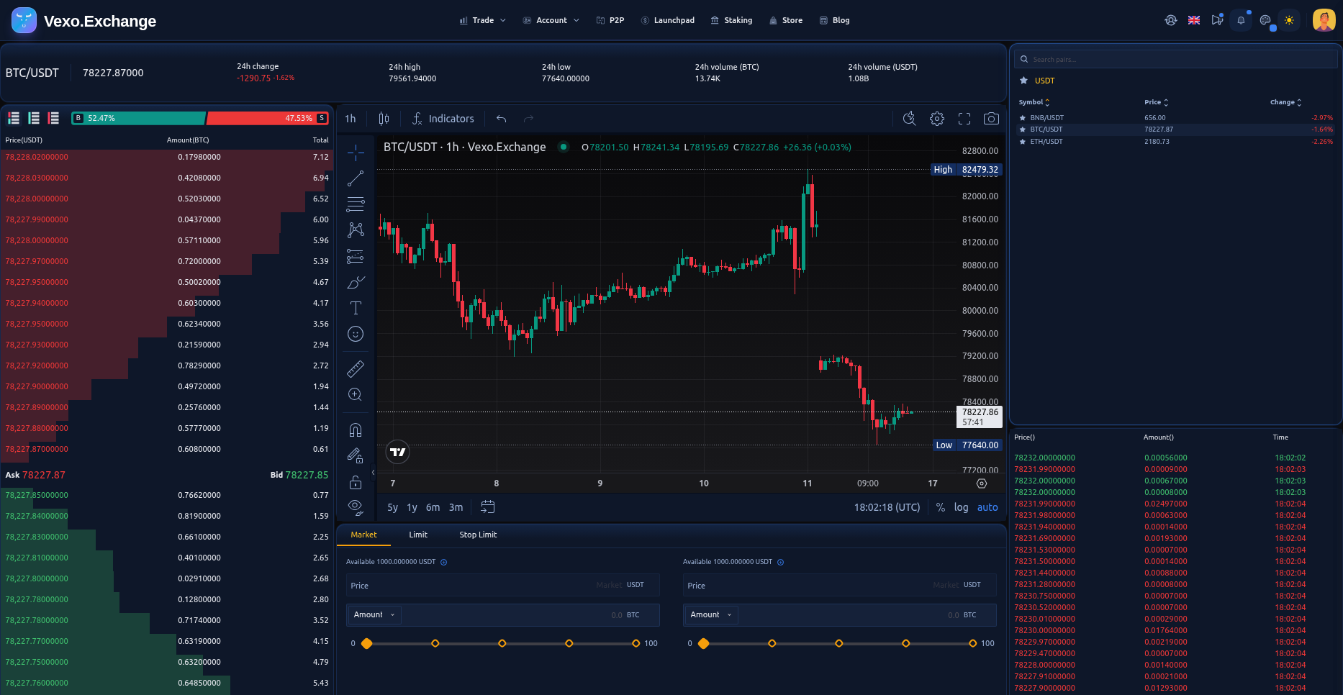The image size is (1343, 695).
Task: Open the left Amount type dropdown
Action: coord(374,614)
